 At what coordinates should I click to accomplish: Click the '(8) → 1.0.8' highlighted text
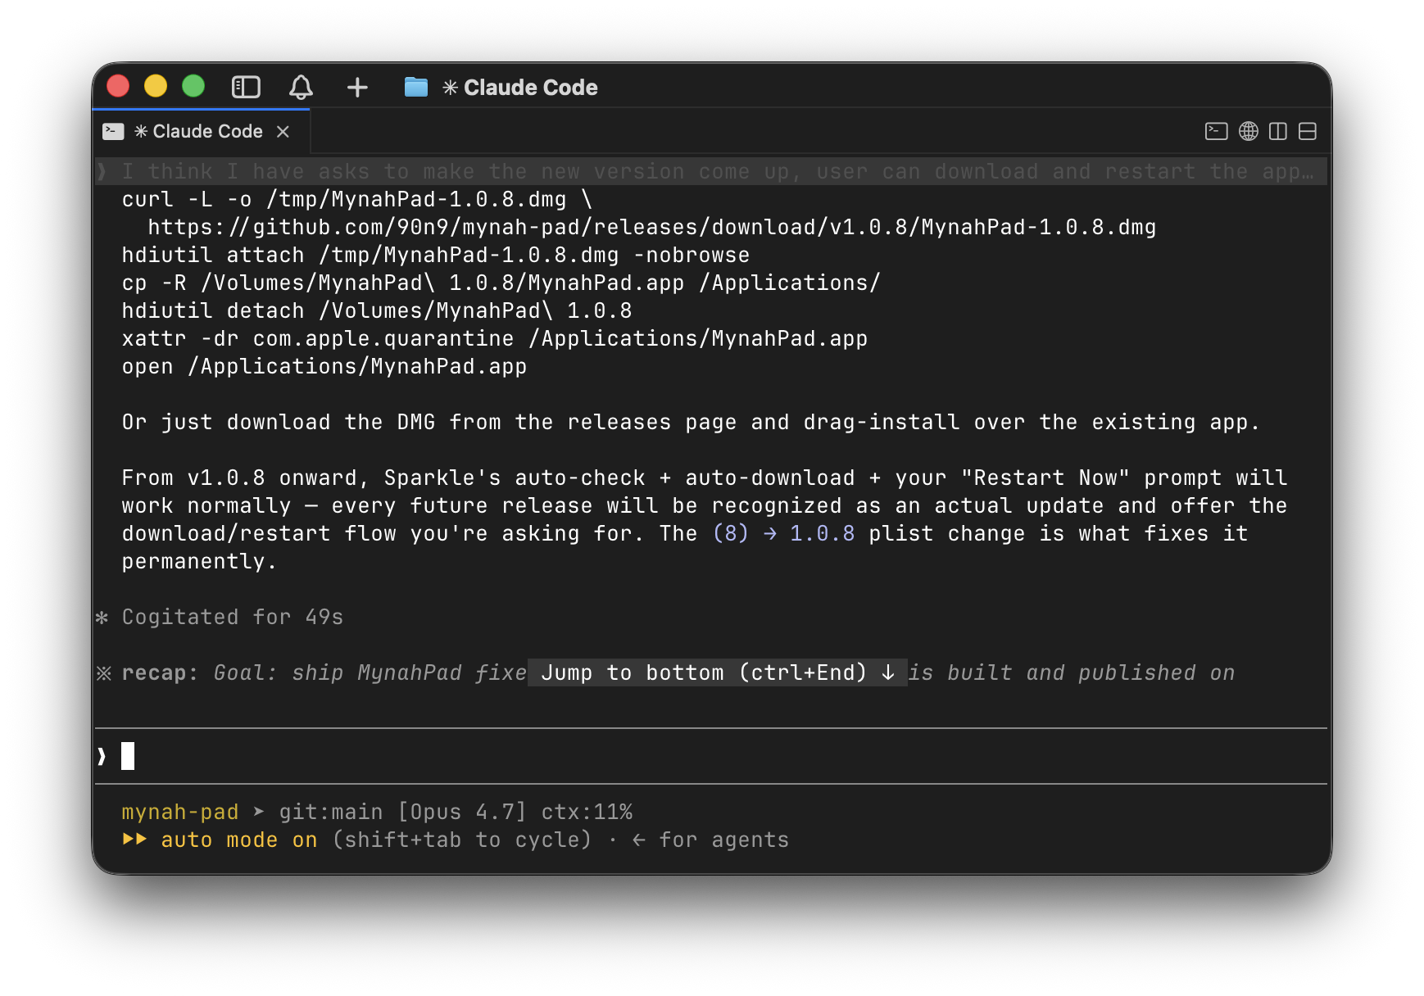[x=783, y=533]
